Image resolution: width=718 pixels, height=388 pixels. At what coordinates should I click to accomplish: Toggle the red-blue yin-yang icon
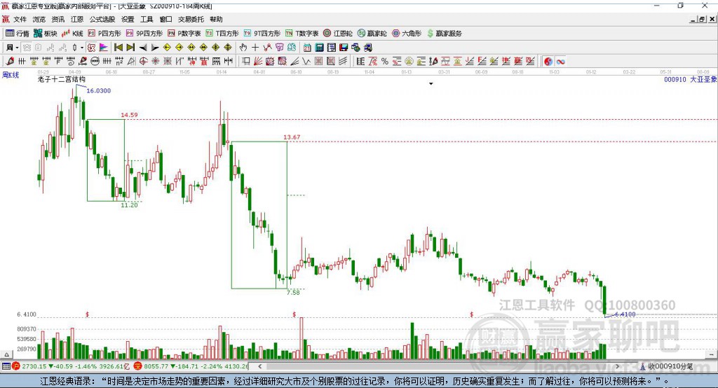click(548, 62)
